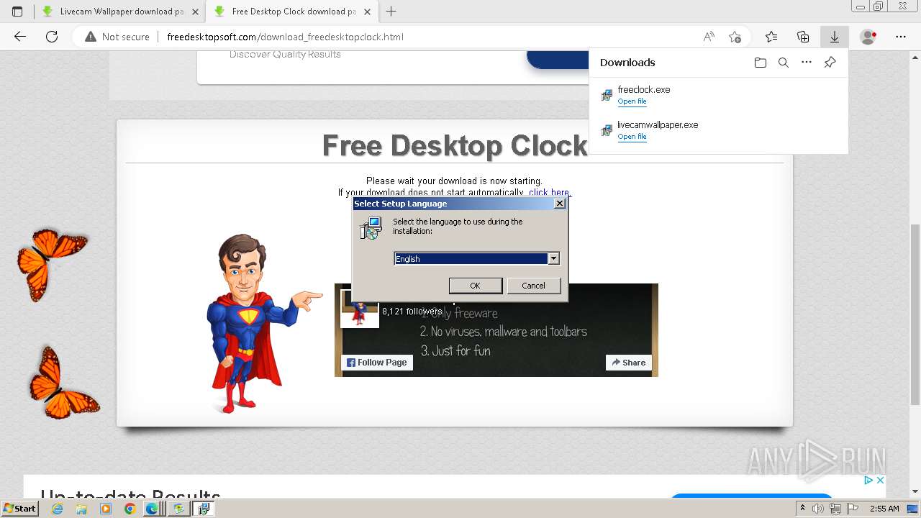Open file link for freeclock.exe
921x518 pixels.
pos(632,101)
